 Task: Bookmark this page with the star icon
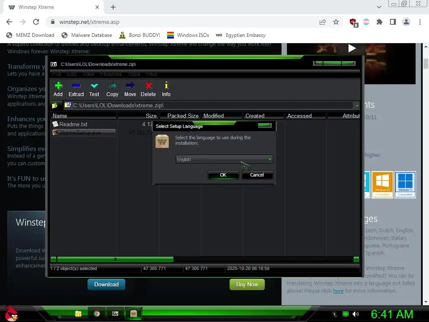336,22
